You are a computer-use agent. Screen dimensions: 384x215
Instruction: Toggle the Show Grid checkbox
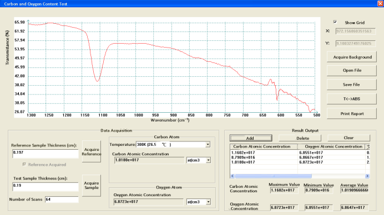click(x=335, y=22)
